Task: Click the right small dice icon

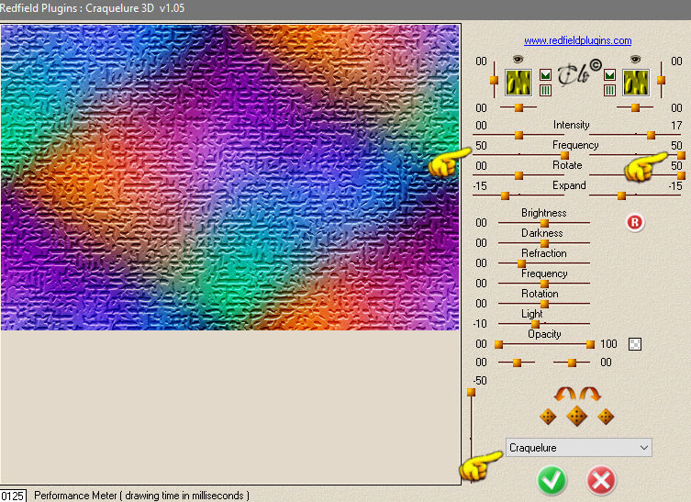Action: 606,417
